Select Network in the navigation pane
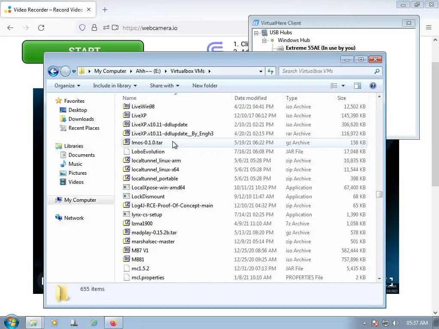439x329 pixels. tap(74, 218)
